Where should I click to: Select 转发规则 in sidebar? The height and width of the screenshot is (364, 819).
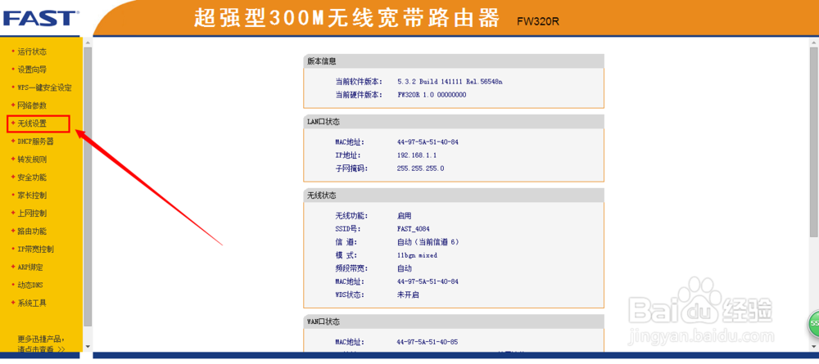32,159
